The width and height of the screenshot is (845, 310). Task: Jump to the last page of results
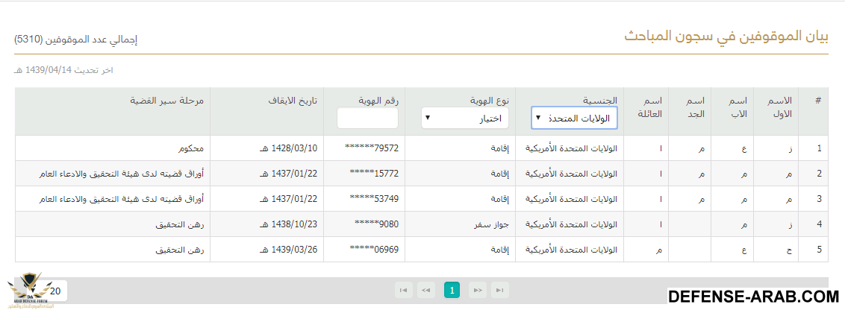pos(500,290)
